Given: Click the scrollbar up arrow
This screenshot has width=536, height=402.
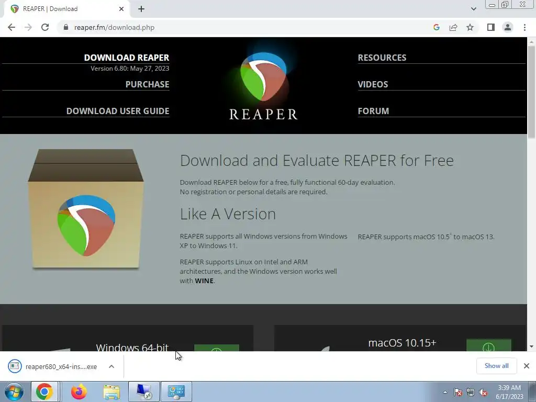Looking at the screenshot, I should pos(531,41).
